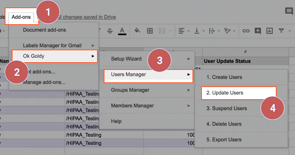Open borders tool
The width and height of the screenshot is (295, 155).
point(150,31)
